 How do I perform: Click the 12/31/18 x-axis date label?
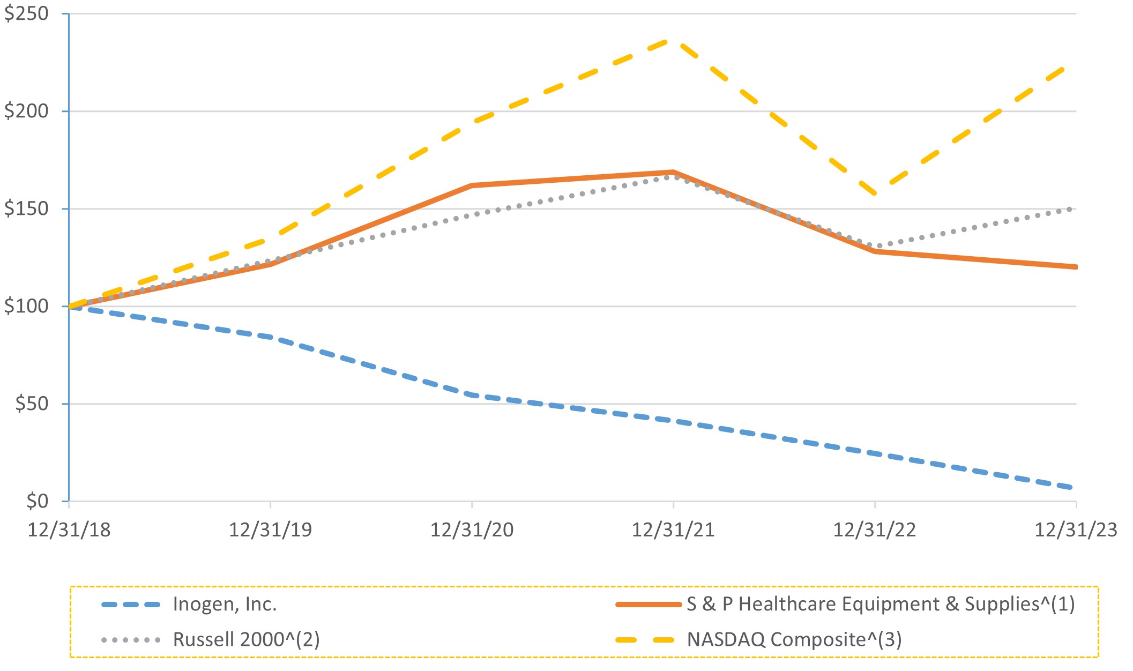pyautogui.click(x=69, y=530)
